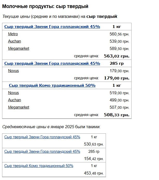Open Auchan link priced 539,00 грн
159x180 pixels.
click(15, 41)
